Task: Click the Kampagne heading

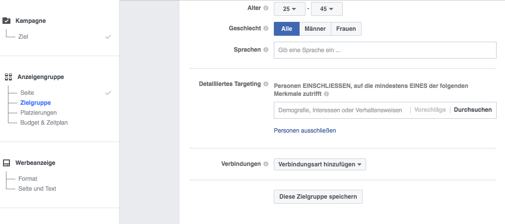Action: click(31, 21)
